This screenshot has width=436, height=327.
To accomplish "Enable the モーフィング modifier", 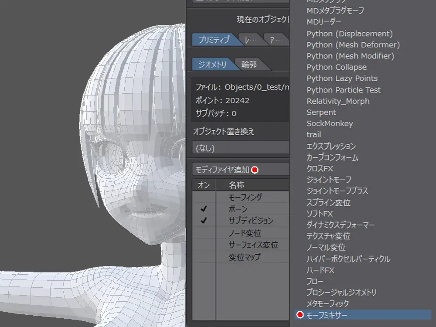I will (204, 197).
